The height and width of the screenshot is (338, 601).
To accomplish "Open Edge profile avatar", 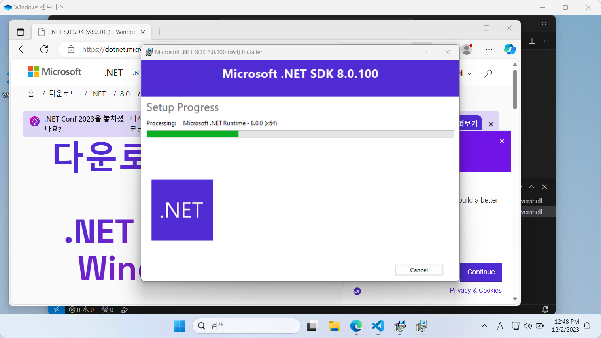I will (x=467, y=49).
